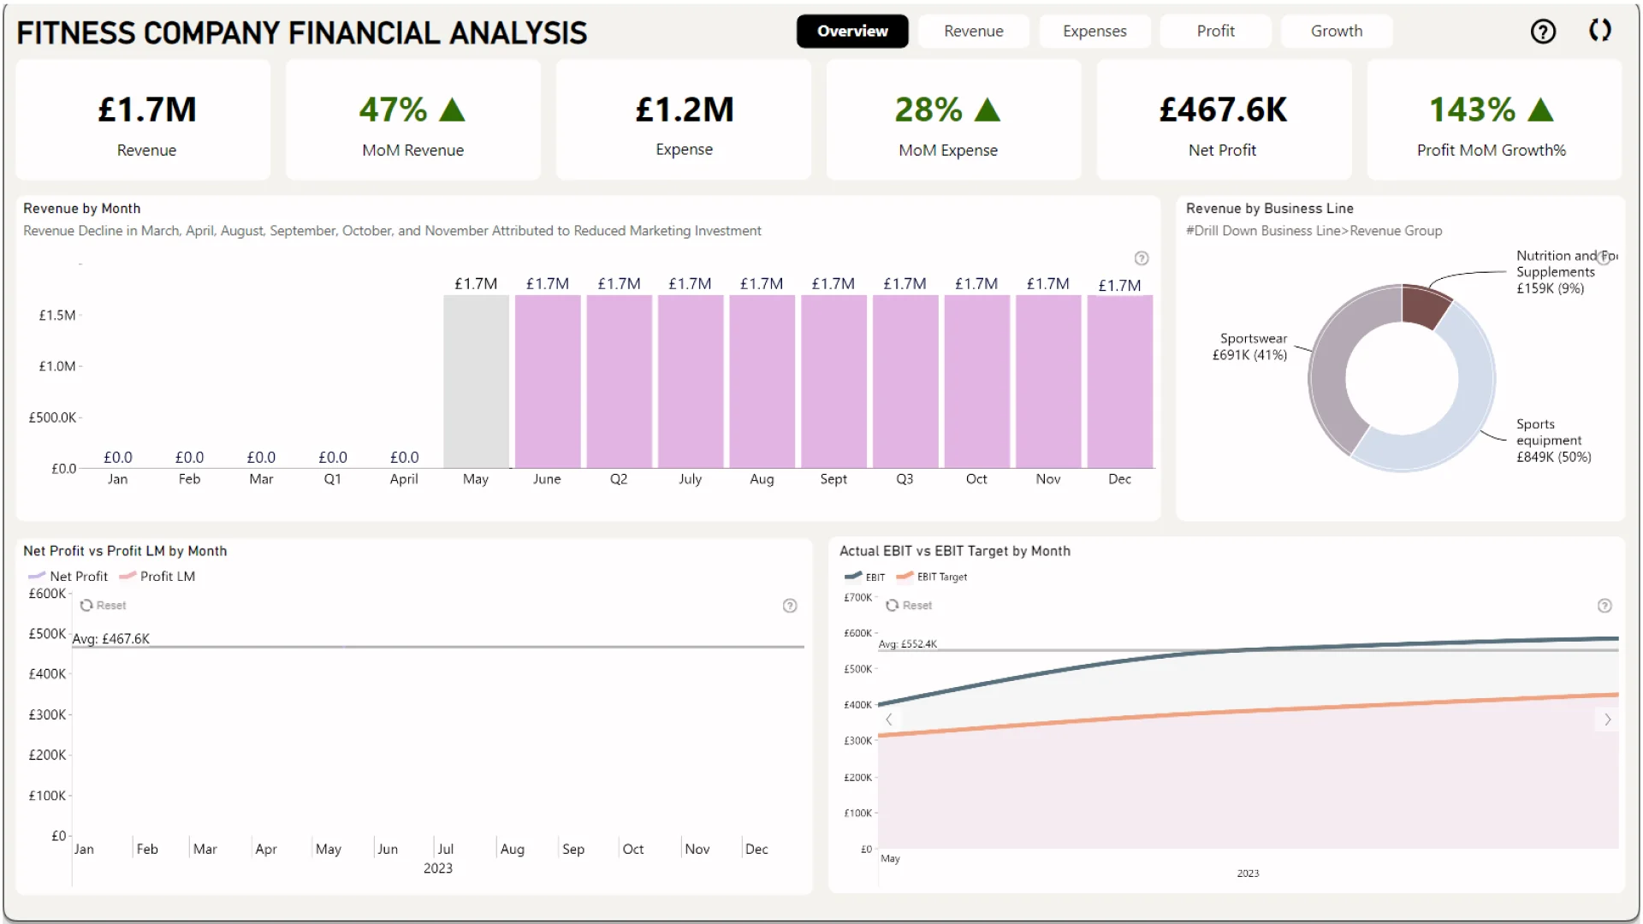1643x924 pixels.
Task: Click Sportswear £691K (41%) label
Action: pos(1249,346)
